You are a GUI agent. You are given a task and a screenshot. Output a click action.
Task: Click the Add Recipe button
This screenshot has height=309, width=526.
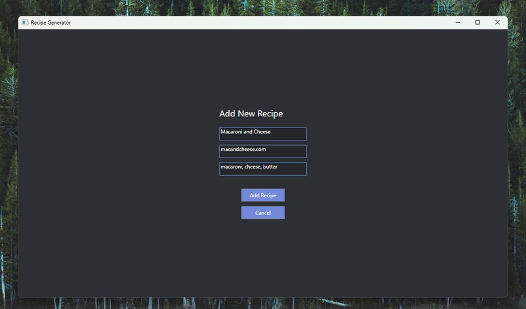pyautogui.click(x=262, y=195)
